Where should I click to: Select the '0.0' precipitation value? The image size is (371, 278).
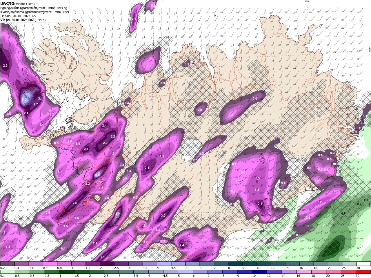(317, 181)
